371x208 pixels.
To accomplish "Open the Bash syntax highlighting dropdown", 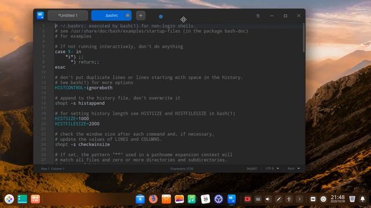I will click(x=294, y=168).
